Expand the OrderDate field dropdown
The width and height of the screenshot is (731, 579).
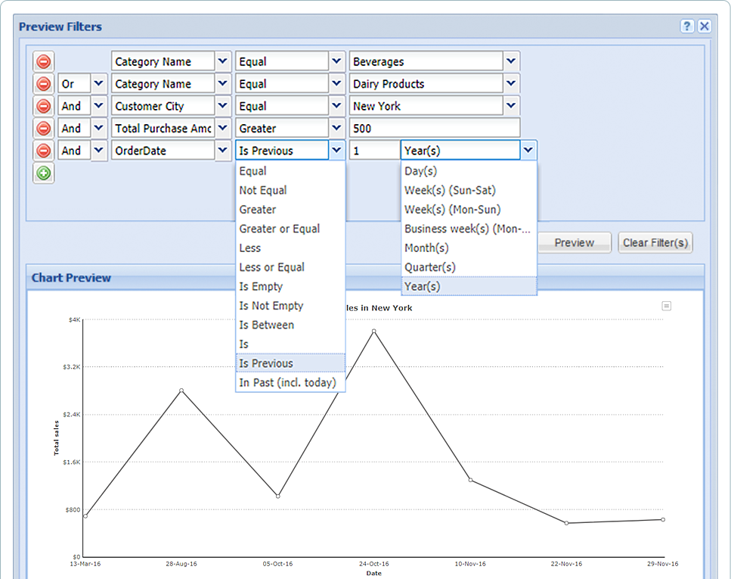[223, 151]
